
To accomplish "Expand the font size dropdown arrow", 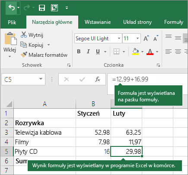I will coord(137,39).
